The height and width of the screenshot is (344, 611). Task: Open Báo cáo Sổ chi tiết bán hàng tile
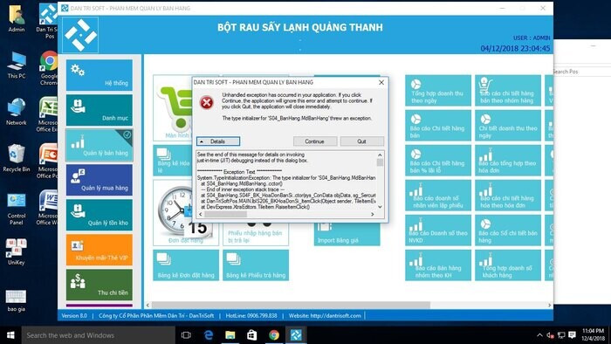pos(508,230)
